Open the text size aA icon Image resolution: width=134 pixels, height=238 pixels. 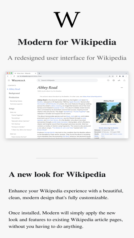tap(119, 80)
